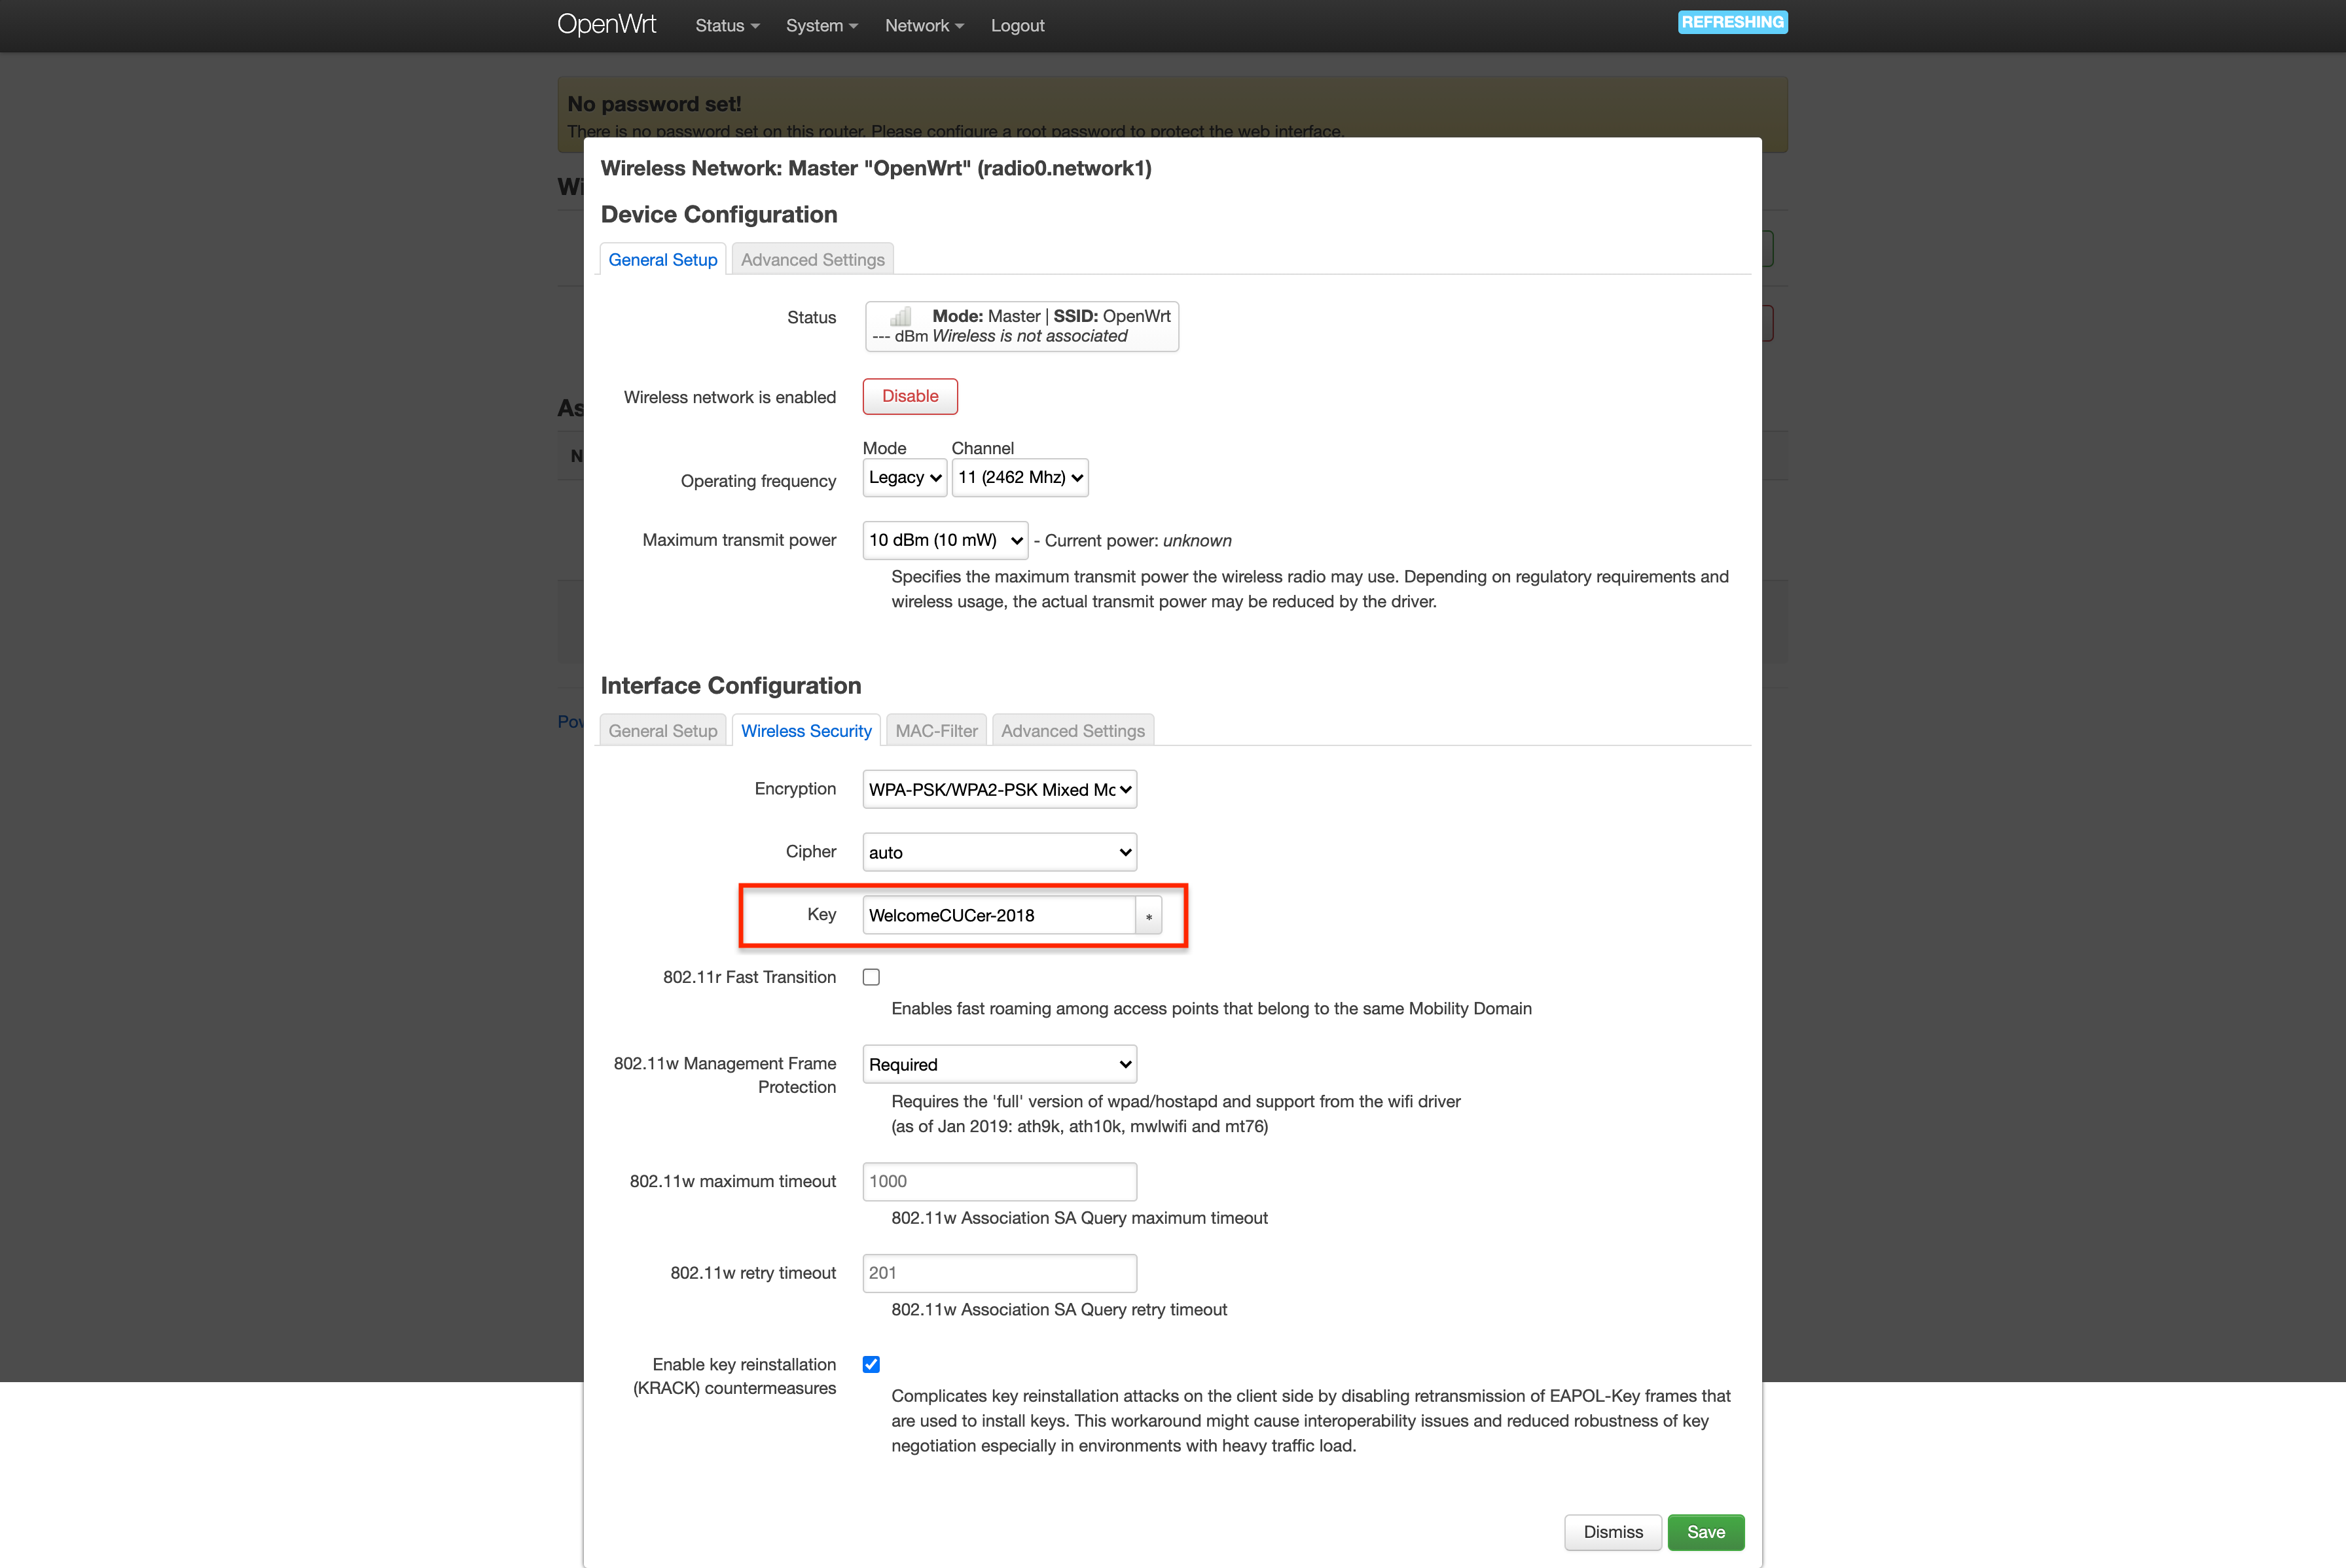Enable 802.11r Fast Transition checkbox
The width and height of the screenshot is (2346, 1568).
click(x=871, y=977)
